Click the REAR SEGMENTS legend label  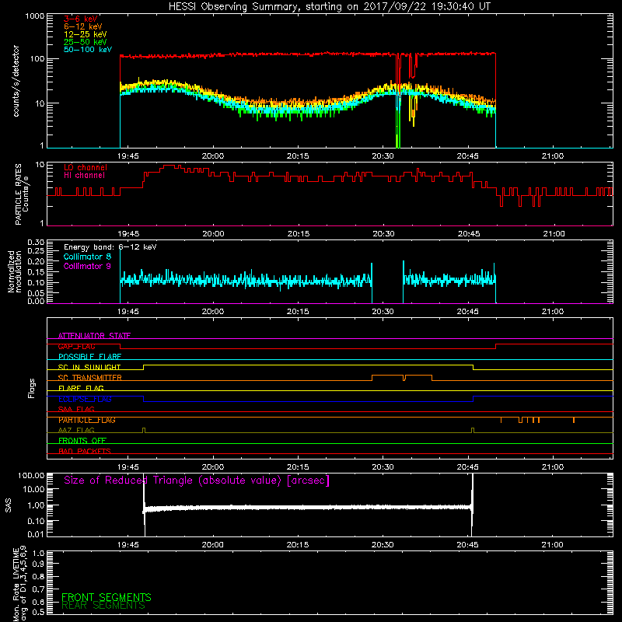[x=103, y=606]
